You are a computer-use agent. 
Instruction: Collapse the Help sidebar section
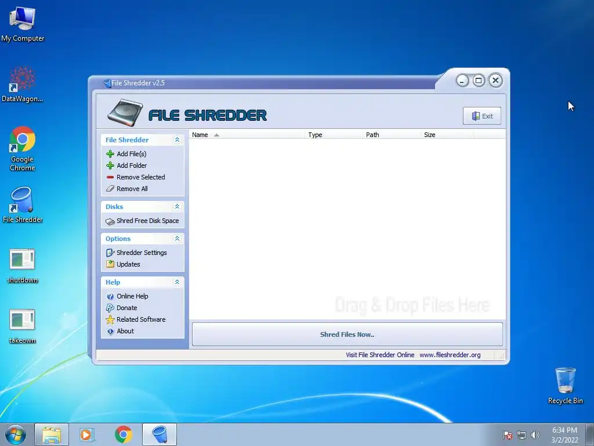(x=177, y=282)
